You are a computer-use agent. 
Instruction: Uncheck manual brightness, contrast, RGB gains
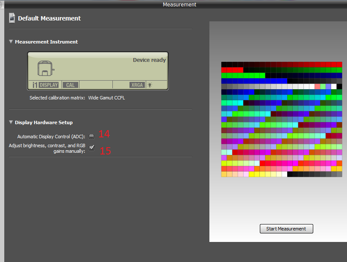[91, 148]
